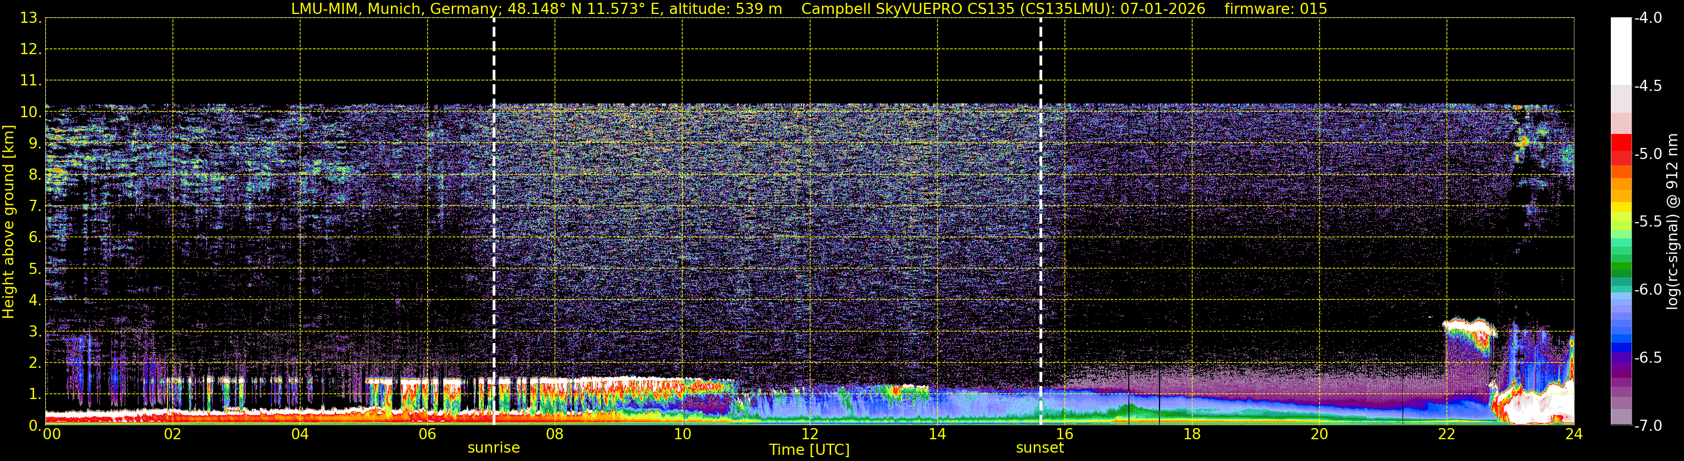This screenshot has height=461, width=1684.
Task: Click the '3.' tick on the height axis
Action: tap(35, 331)
